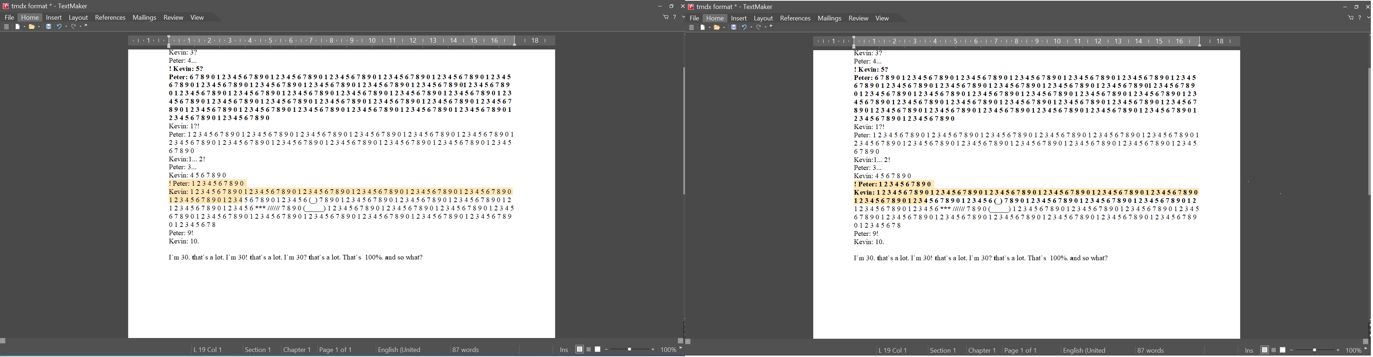This screenshot has width=1373, height=357.
Task: Open the Layout tab in the right window
Action: point(763,19)
